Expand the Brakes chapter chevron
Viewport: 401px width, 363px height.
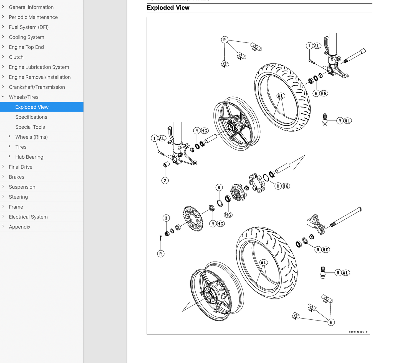pos(3,177)
